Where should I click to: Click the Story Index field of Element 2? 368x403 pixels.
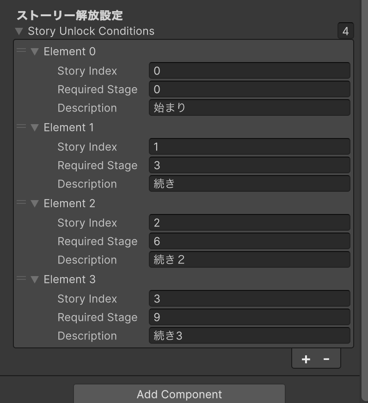pyautogui.click(x=250, y=222)
